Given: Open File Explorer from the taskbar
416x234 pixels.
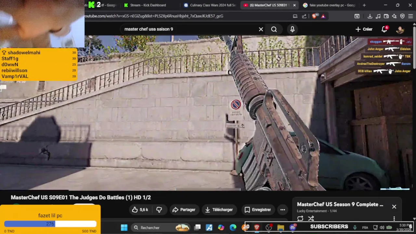Looking at the screenshot, I should [280, 227].
